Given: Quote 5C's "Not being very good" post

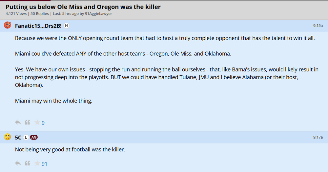Looking at the screenshot, I should 28,163.
